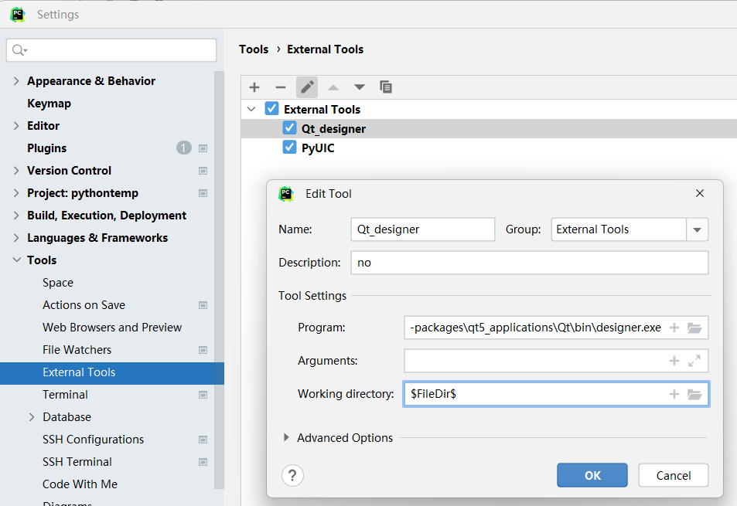
Task: Select Actions on Save item
Action: (x=84, y=305)
